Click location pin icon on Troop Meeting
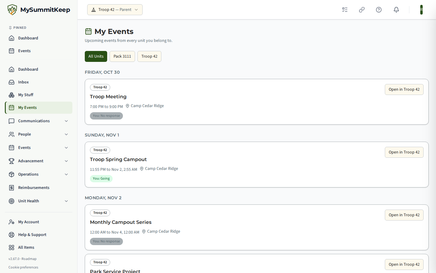The image size is (436, 273). click(x=127, y=106)
